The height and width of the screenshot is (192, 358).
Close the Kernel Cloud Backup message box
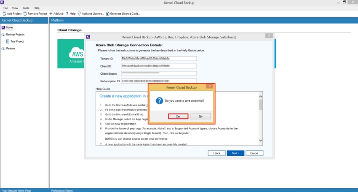209,86
